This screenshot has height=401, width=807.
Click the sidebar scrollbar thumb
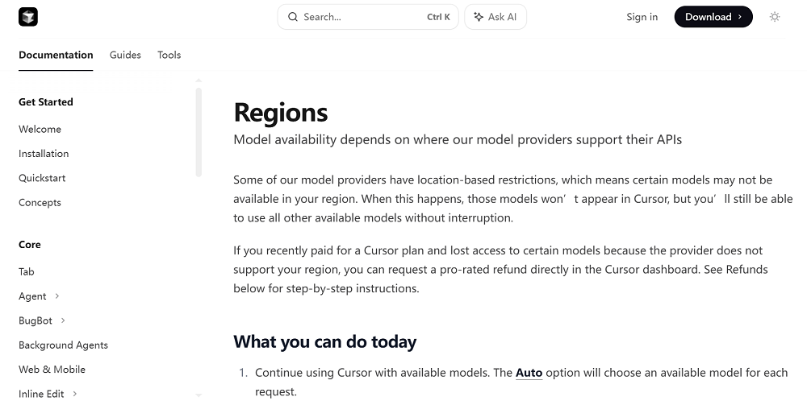click(x=199, y=133)
